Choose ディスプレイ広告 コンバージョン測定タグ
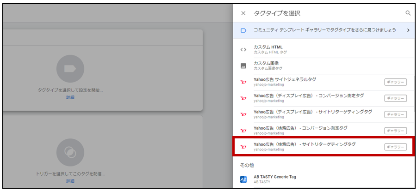Image resolution: width=417 pixels, height=191 pixels. (324, 98)
